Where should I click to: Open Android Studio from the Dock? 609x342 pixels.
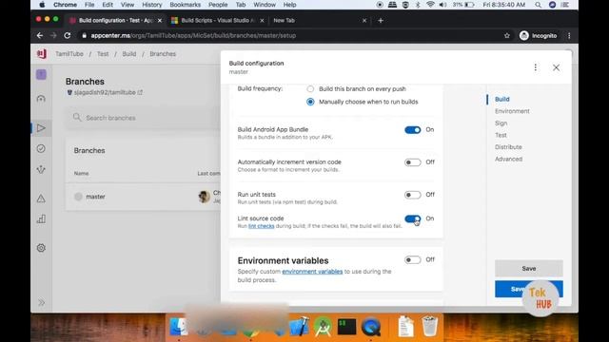click(x=324, y=327)
